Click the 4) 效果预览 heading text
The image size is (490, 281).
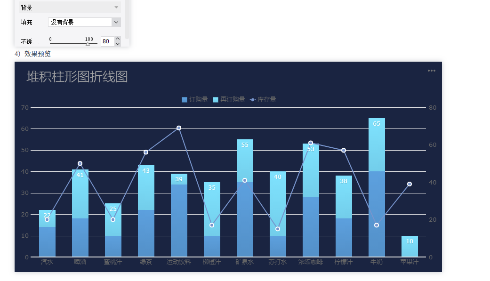tap(32, 54)
